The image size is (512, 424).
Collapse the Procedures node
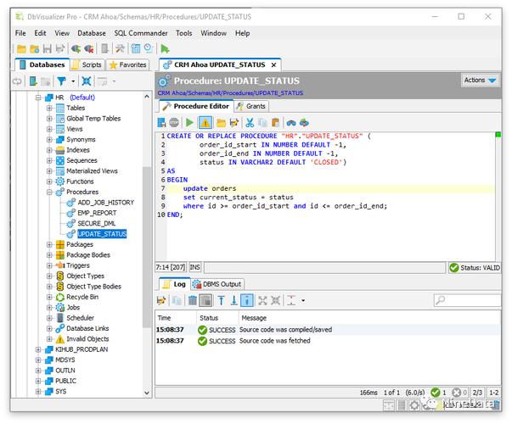tap(49, 192)
